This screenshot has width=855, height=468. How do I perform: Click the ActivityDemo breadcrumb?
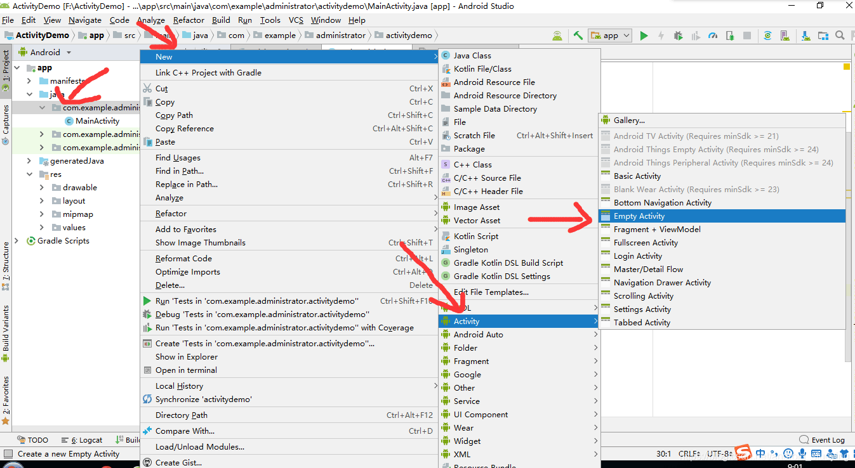click(x=37, y=36)
